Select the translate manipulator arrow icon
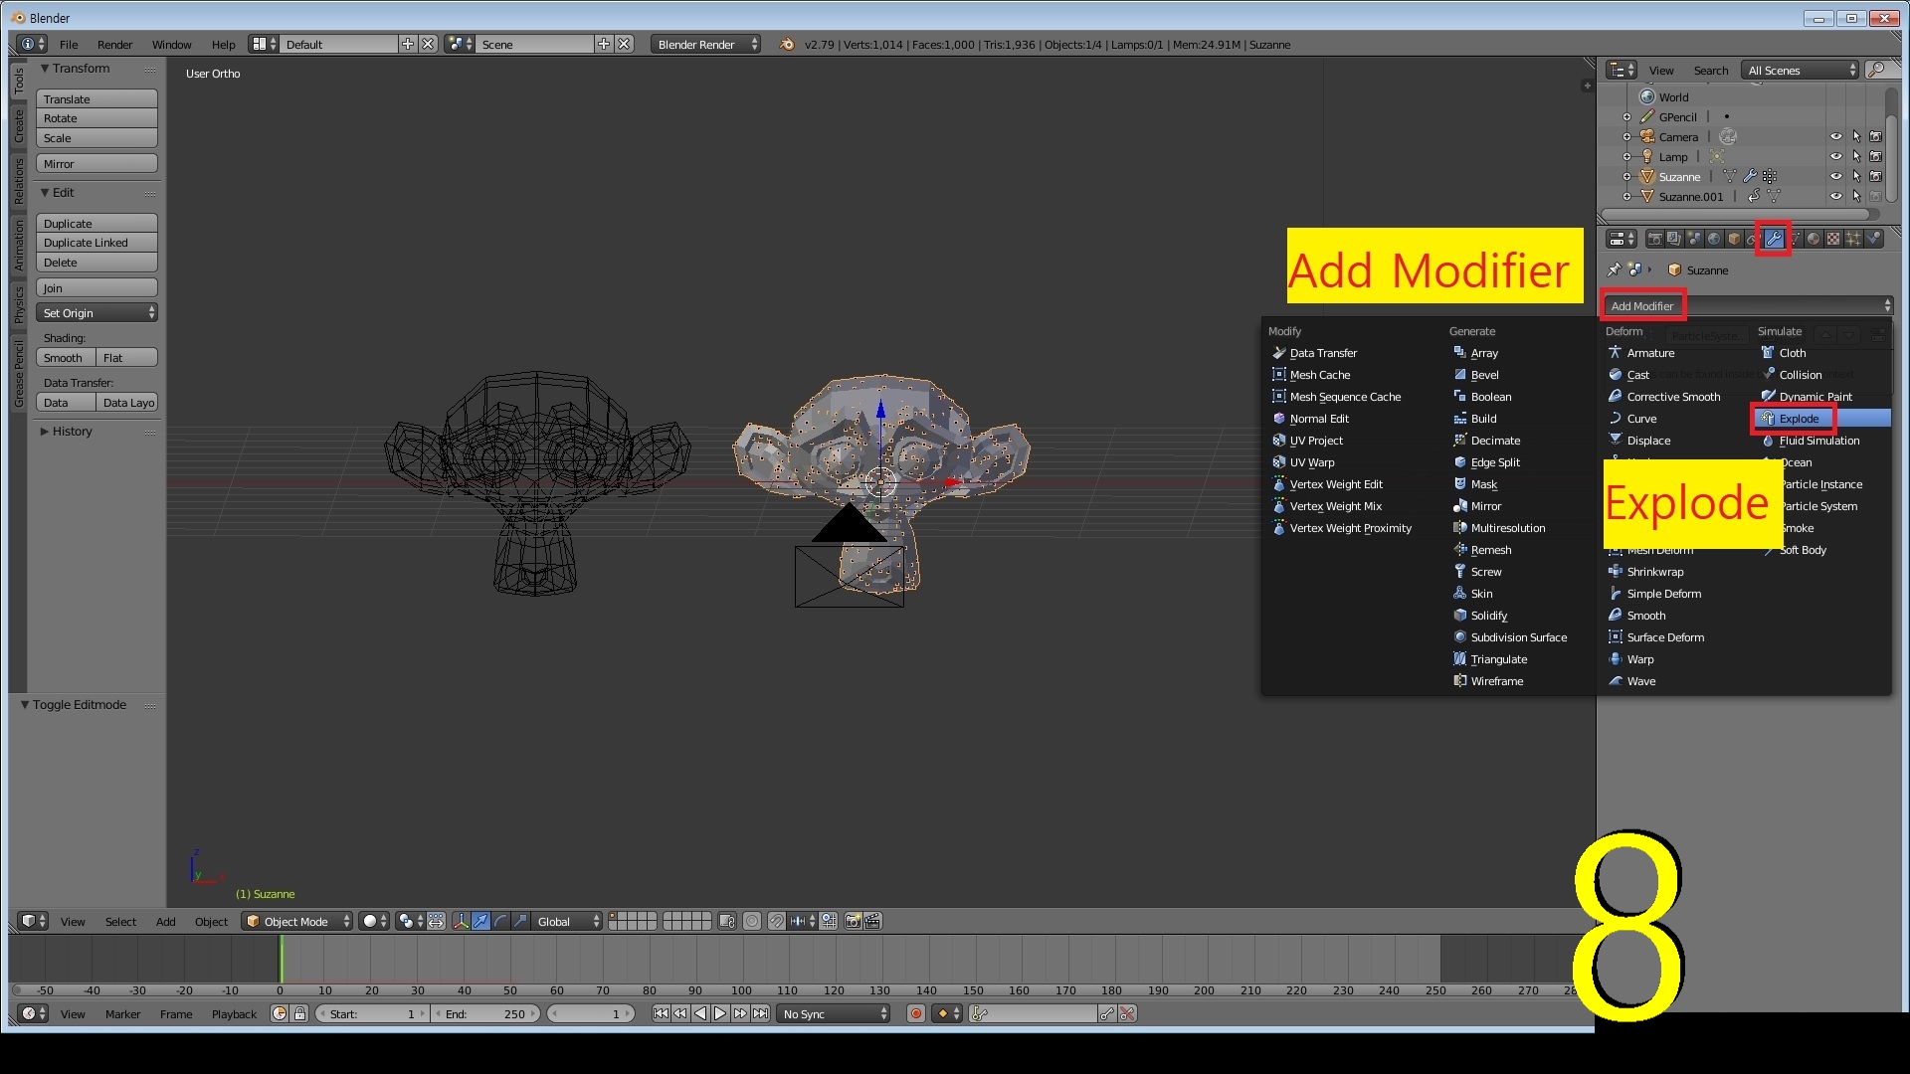 point(480,921)
